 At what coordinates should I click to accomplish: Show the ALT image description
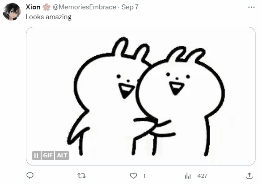(62, 156)
